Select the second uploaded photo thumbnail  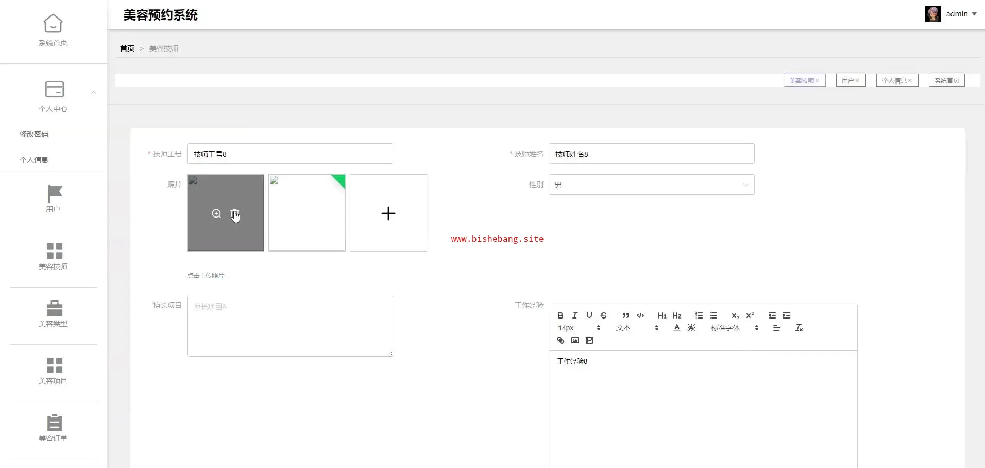coord(307,213)
